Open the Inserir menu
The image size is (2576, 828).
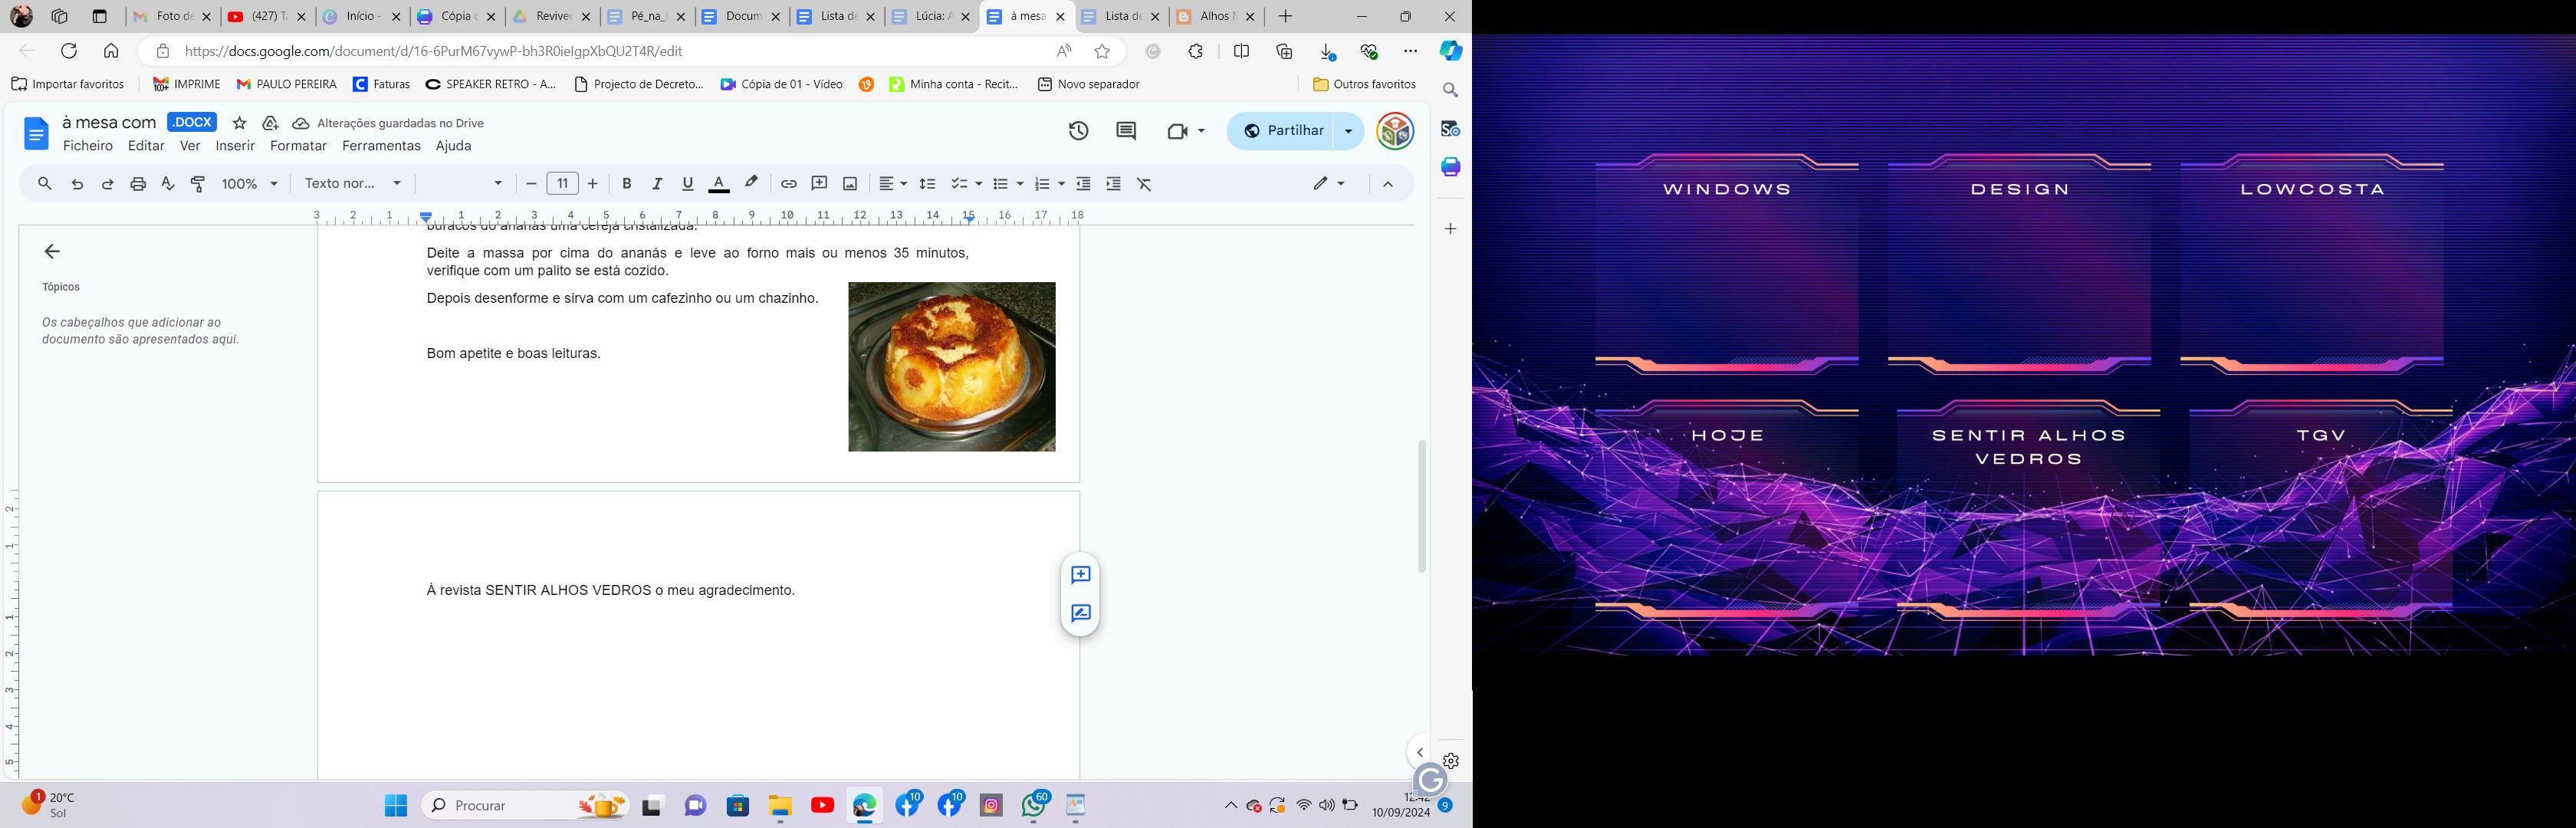(x=235, y=146)
